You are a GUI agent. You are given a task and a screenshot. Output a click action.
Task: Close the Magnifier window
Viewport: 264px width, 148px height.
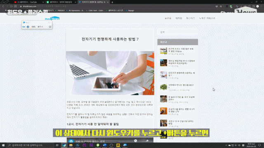click(49, 23)
